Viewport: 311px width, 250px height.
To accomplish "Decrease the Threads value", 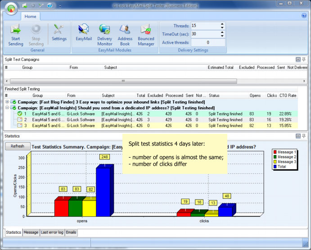I will (222, 27).
